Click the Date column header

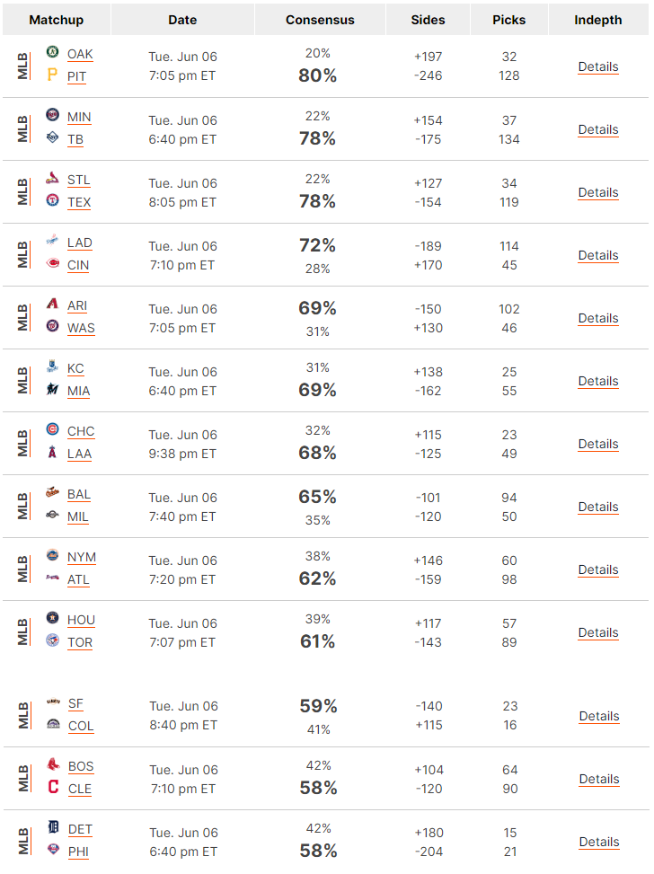(182, 20)
